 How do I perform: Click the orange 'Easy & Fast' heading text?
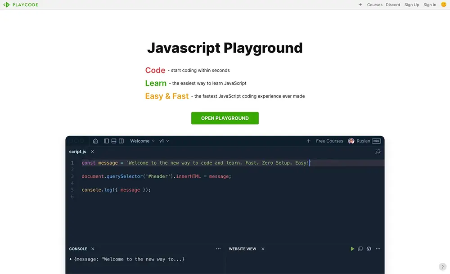(167, 96)
